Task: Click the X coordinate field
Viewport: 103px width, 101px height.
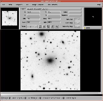Action: (33, 12)
